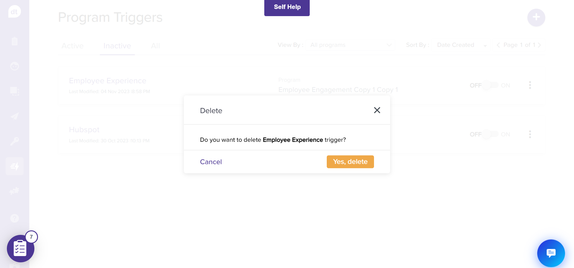Open the chat support bubble
This screenshot has width=574, height=268.
pos(551,253)
